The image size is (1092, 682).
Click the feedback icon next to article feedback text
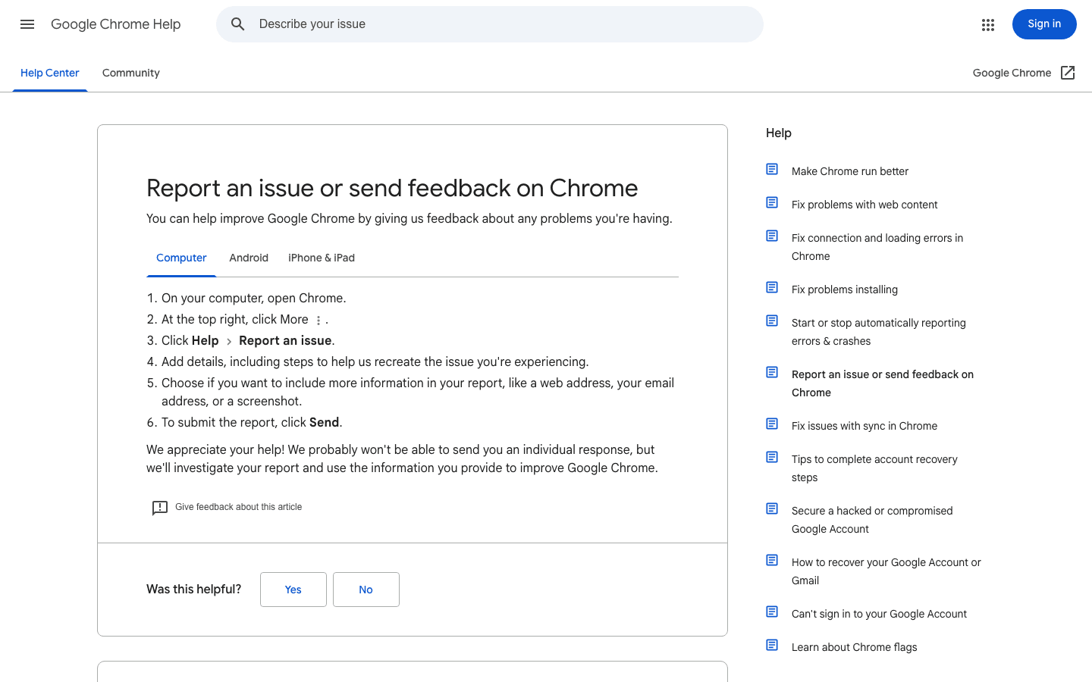click(160, 508)
